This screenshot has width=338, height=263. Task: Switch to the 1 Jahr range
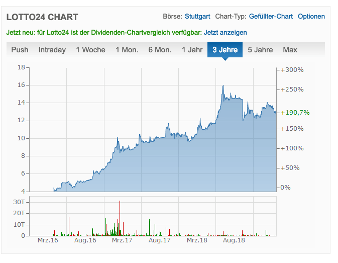(192, 50)
